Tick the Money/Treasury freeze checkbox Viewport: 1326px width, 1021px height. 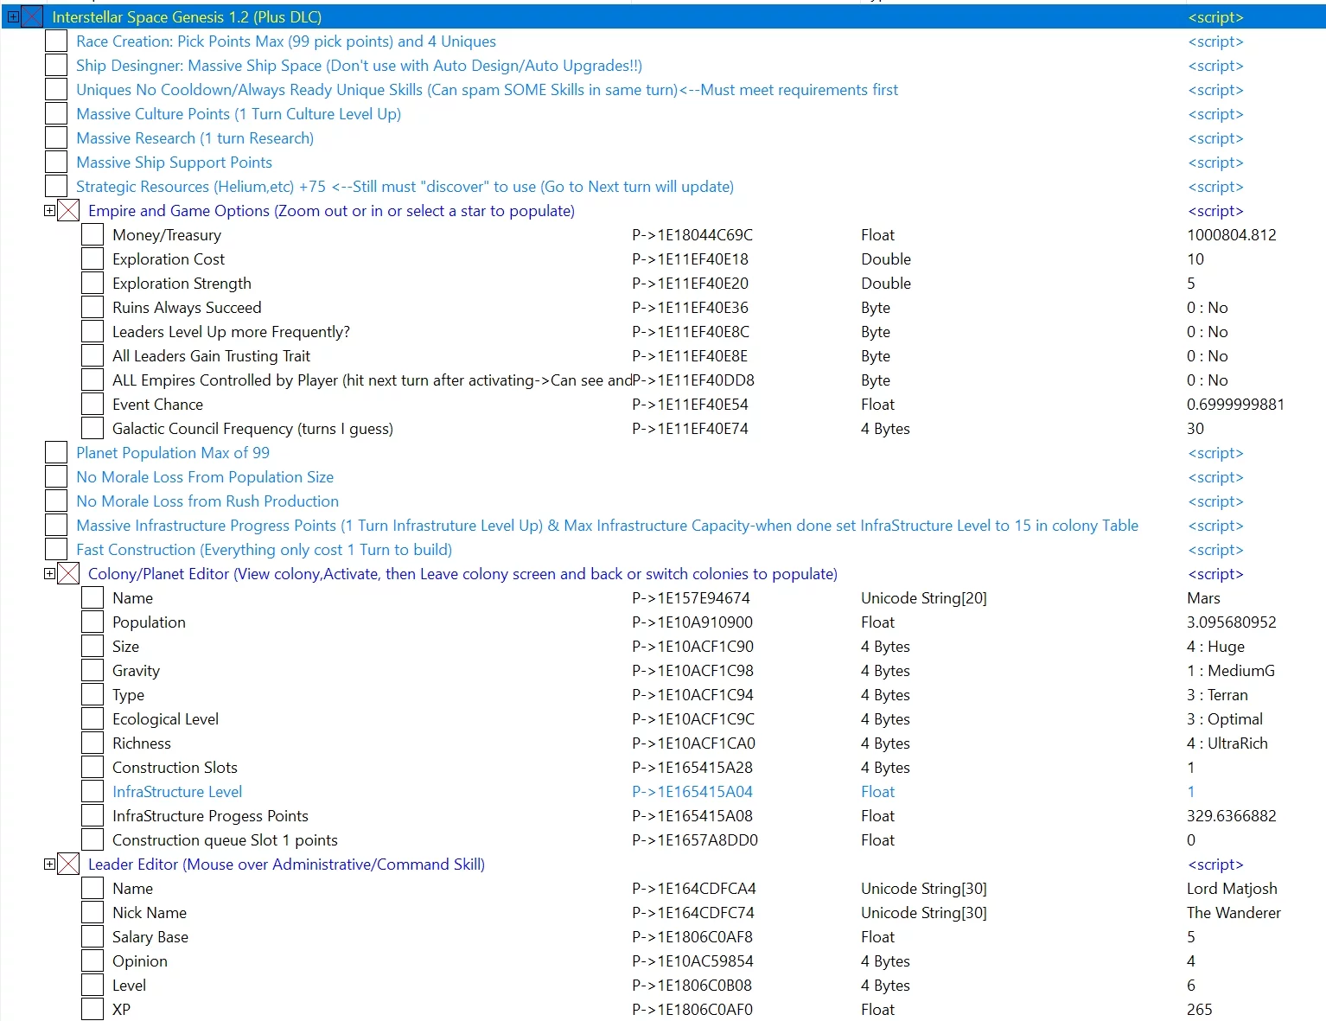coord(92,235)
